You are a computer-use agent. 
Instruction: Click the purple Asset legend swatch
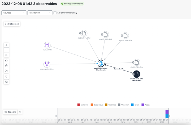pyautogui.click(x=143, y=105)
